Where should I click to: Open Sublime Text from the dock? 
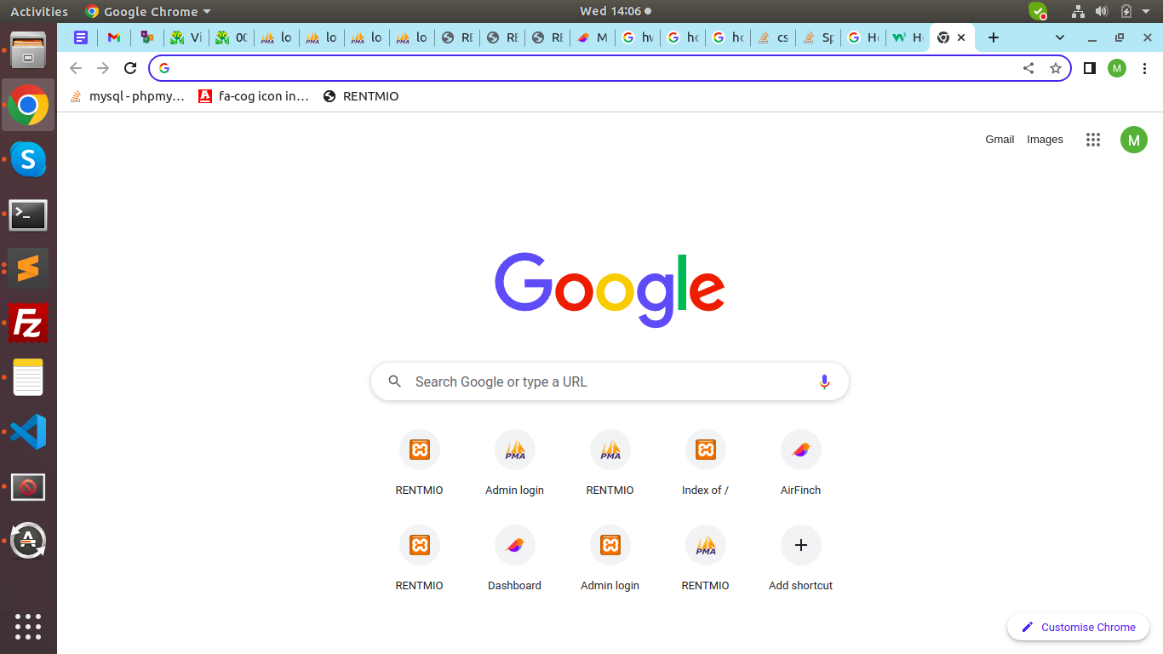pos(28,269)
